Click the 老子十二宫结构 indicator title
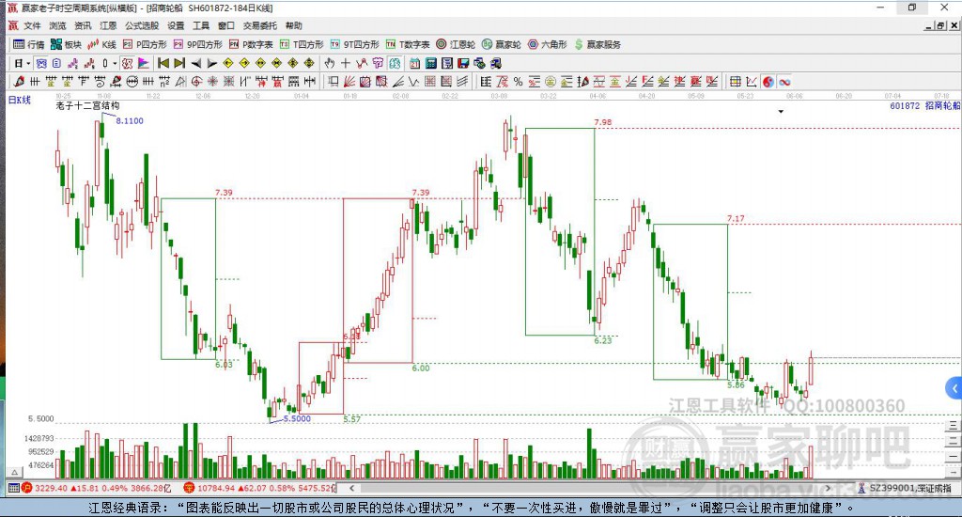The height and width of the screenshot is (517, 962). tap(87, 105)
